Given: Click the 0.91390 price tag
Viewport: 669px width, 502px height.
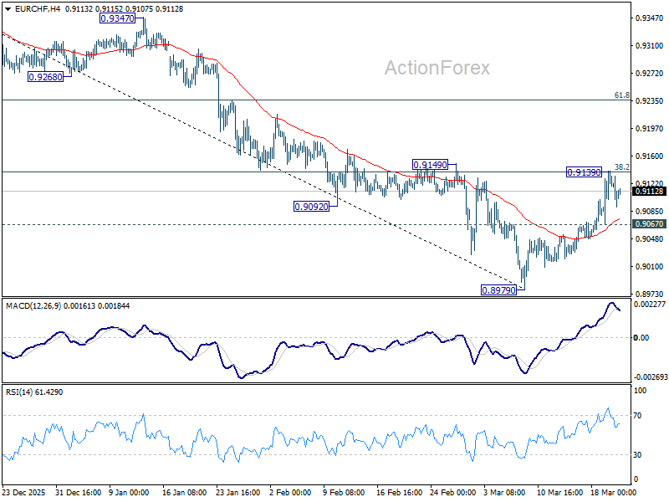Looking at the screenshot, I should 585,173.
